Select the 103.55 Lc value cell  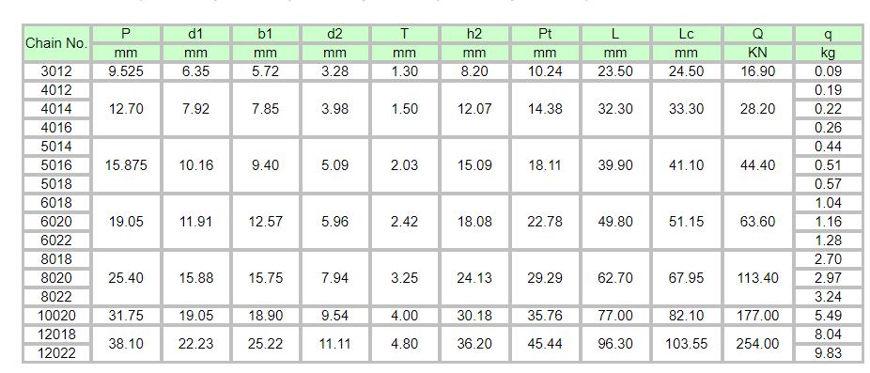(x=687, y=344)
